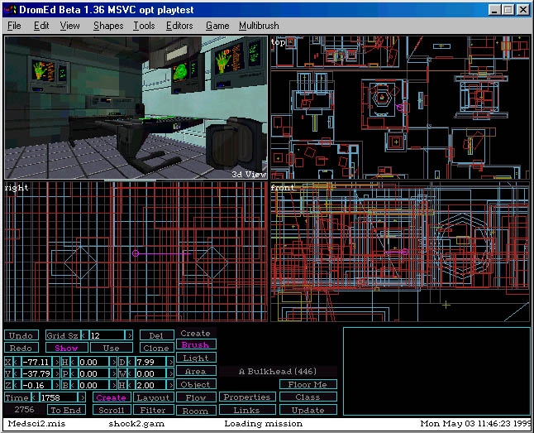
Task: Decrease the W dimension with left arrow
Action: [131, 373]
